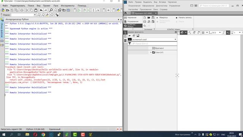Screen dimensions: 243x137
Task: Open the Пуск menu in PyScripter
Action: [x=56, y=6]
